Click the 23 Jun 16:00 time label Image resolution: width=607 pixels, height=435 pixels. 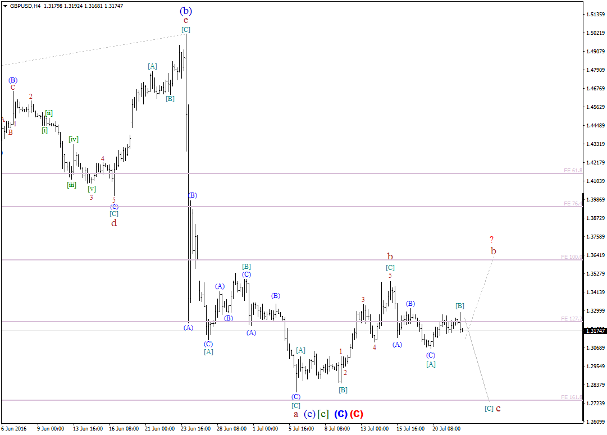coord(196,428)
